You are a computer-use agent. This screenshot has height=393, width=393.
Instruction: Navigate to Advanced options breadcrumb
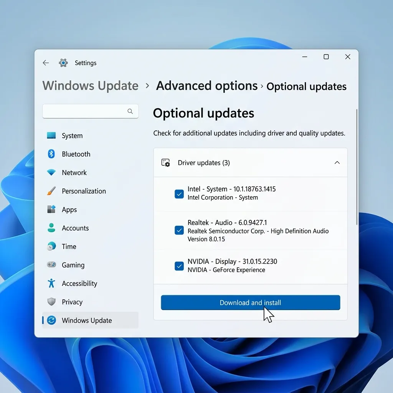[x=207, y=86]
